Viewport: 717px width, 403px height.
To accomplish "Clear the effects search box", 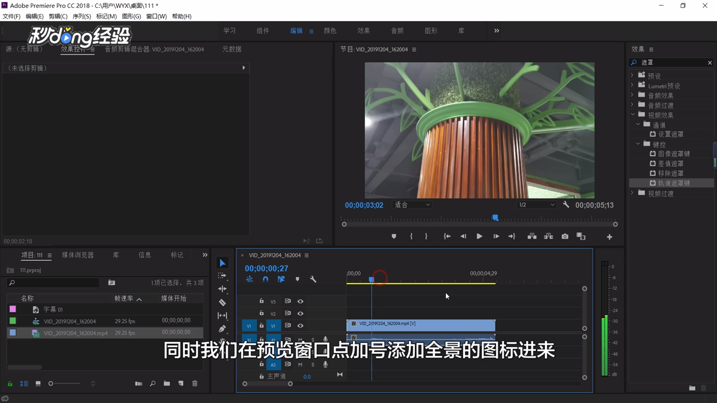I will coord(710,63).
